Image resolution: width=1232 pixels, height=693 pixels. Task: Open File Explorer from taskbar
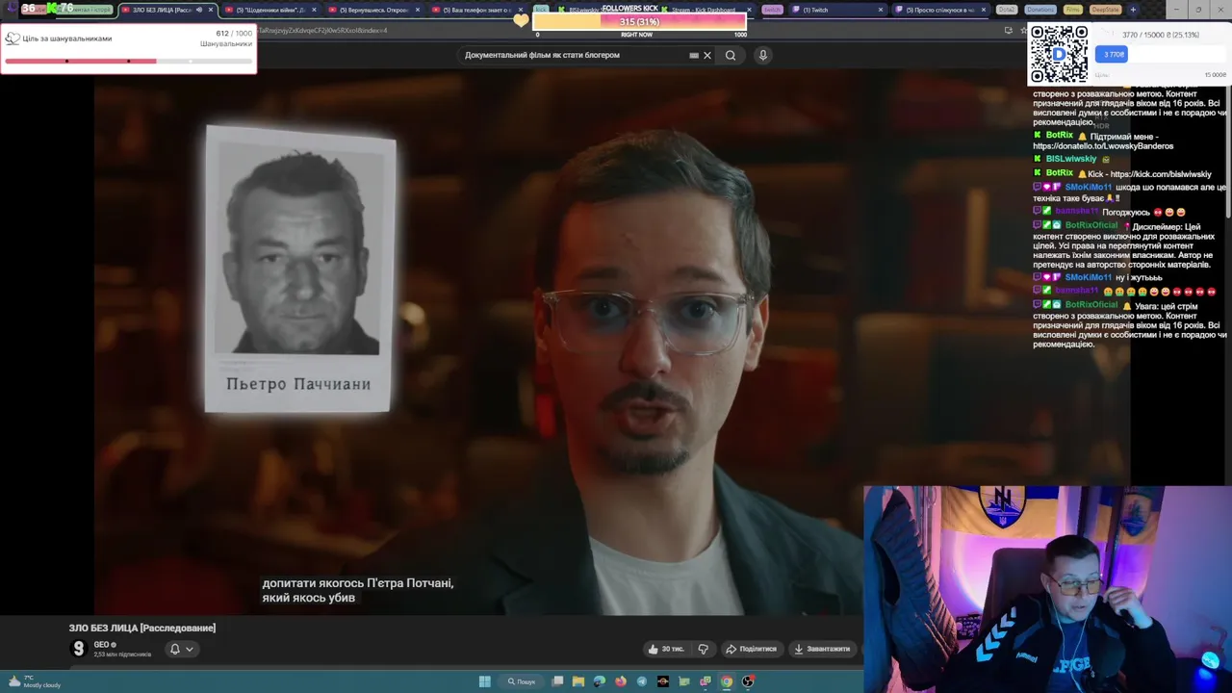(x=578, y=681)
